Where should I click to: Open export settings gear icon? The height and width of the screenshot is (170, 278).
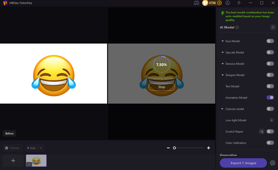click(273, 163)
